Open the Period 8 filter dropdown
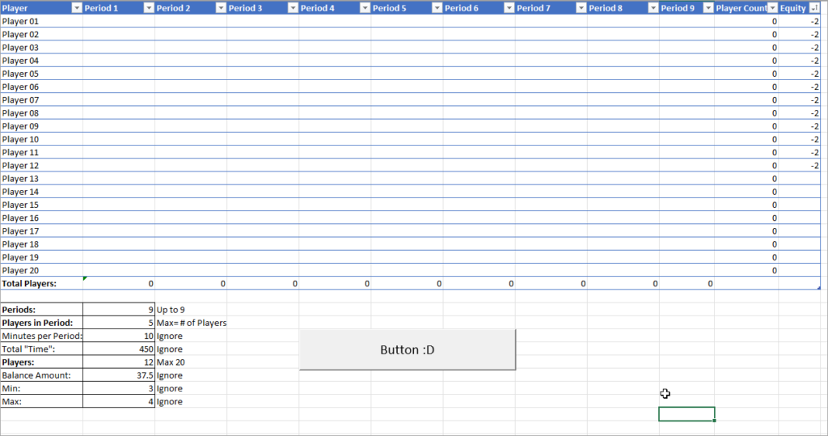 (x=653, y=8)
